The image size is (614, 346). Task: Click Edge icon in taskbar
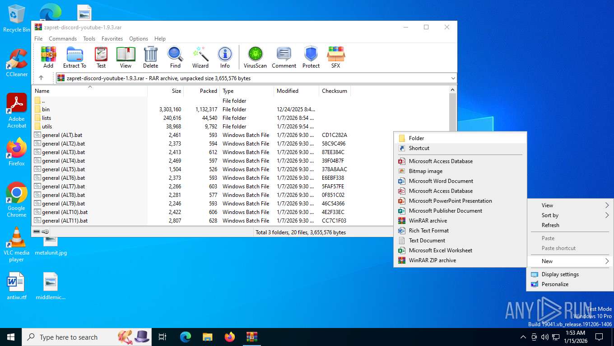[x=186, y=337]
